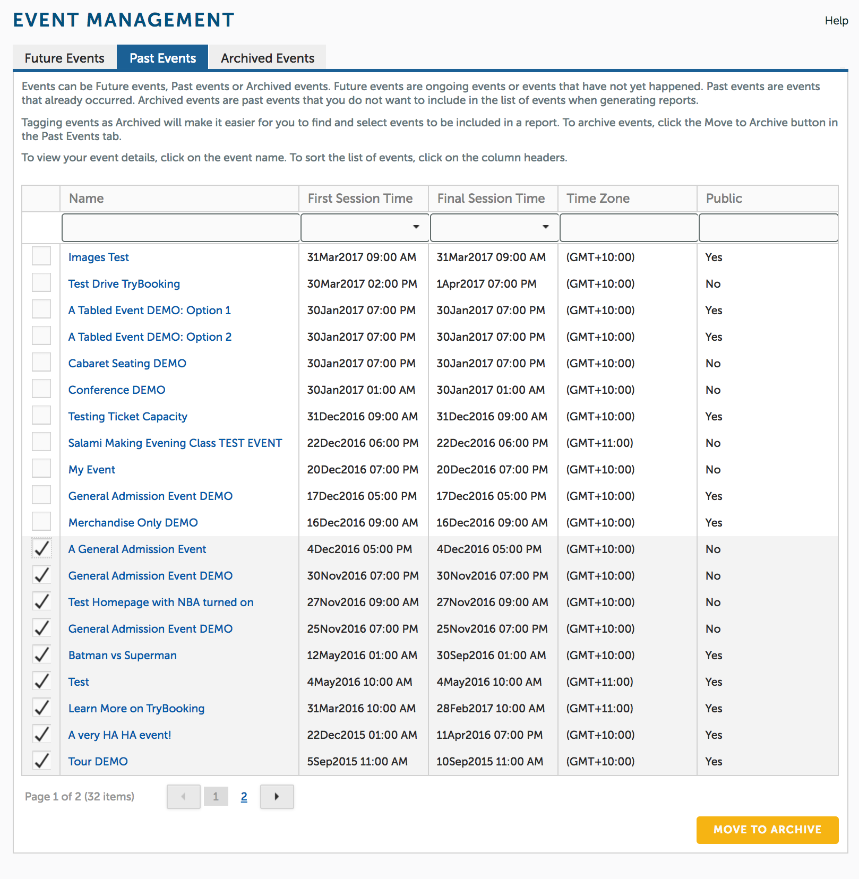Check the Salami Making Evening Class checkbox
The width and height of the screenshot is (859, 879).
41,442
